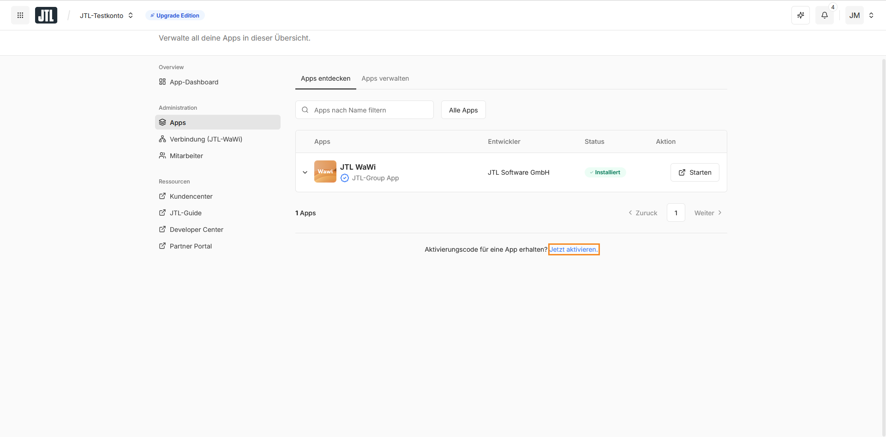Click the verified JTL-Group App badge

[x=345, y=178]
